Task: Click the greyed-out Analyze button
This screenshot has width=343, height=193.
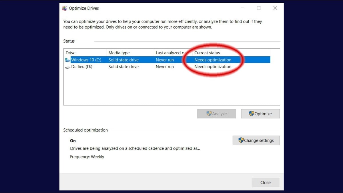Action: pyautogui.click(x=217, y=114)
